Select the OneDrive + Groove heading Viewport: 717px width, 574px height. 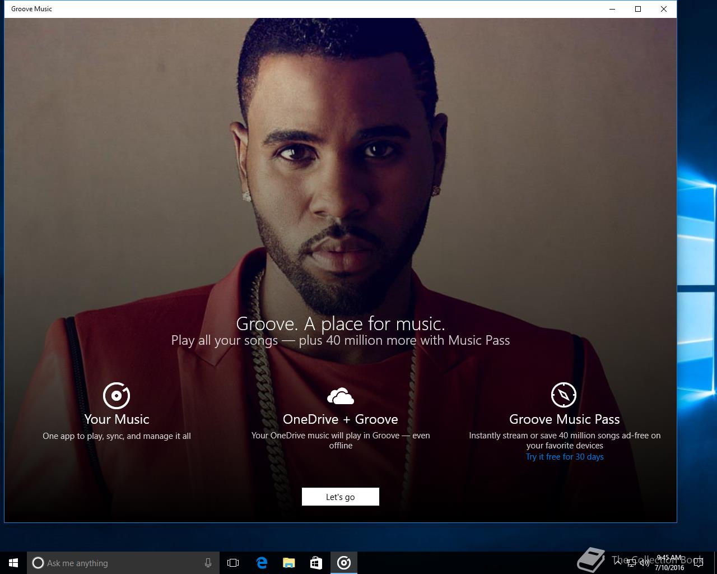[341, 419]
